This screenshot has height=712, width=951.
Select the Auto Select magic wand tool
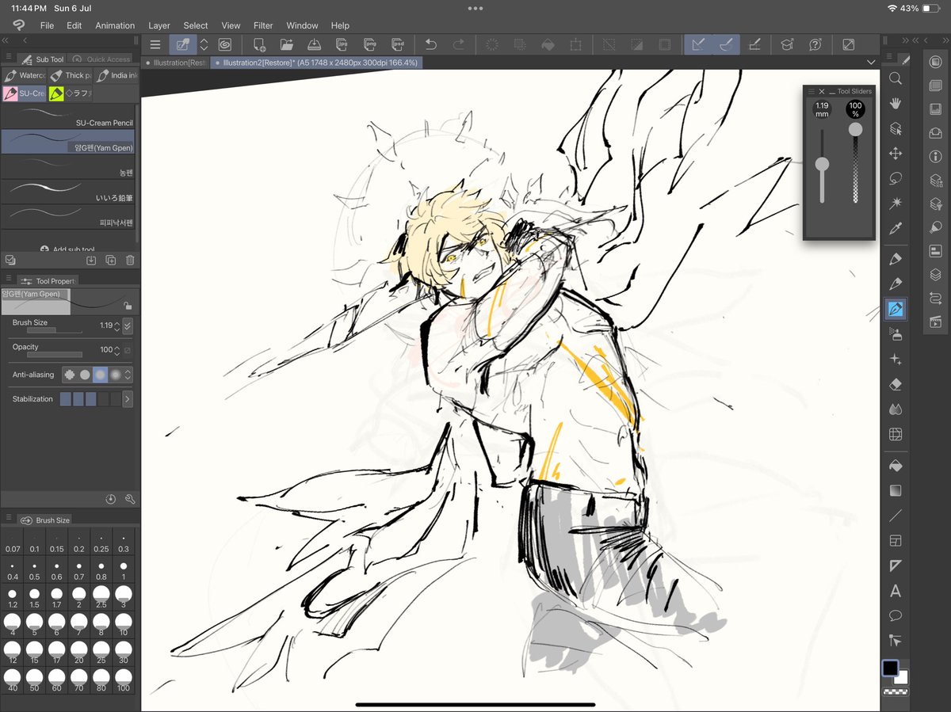point(896,204)
